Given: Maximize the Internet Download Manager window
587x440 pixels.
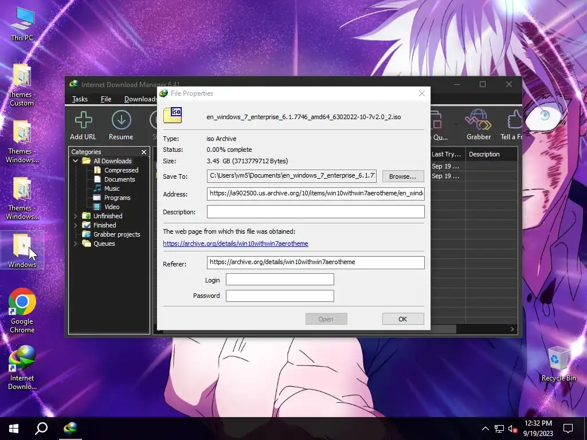Looking at the screenshot, I should 483,85.
